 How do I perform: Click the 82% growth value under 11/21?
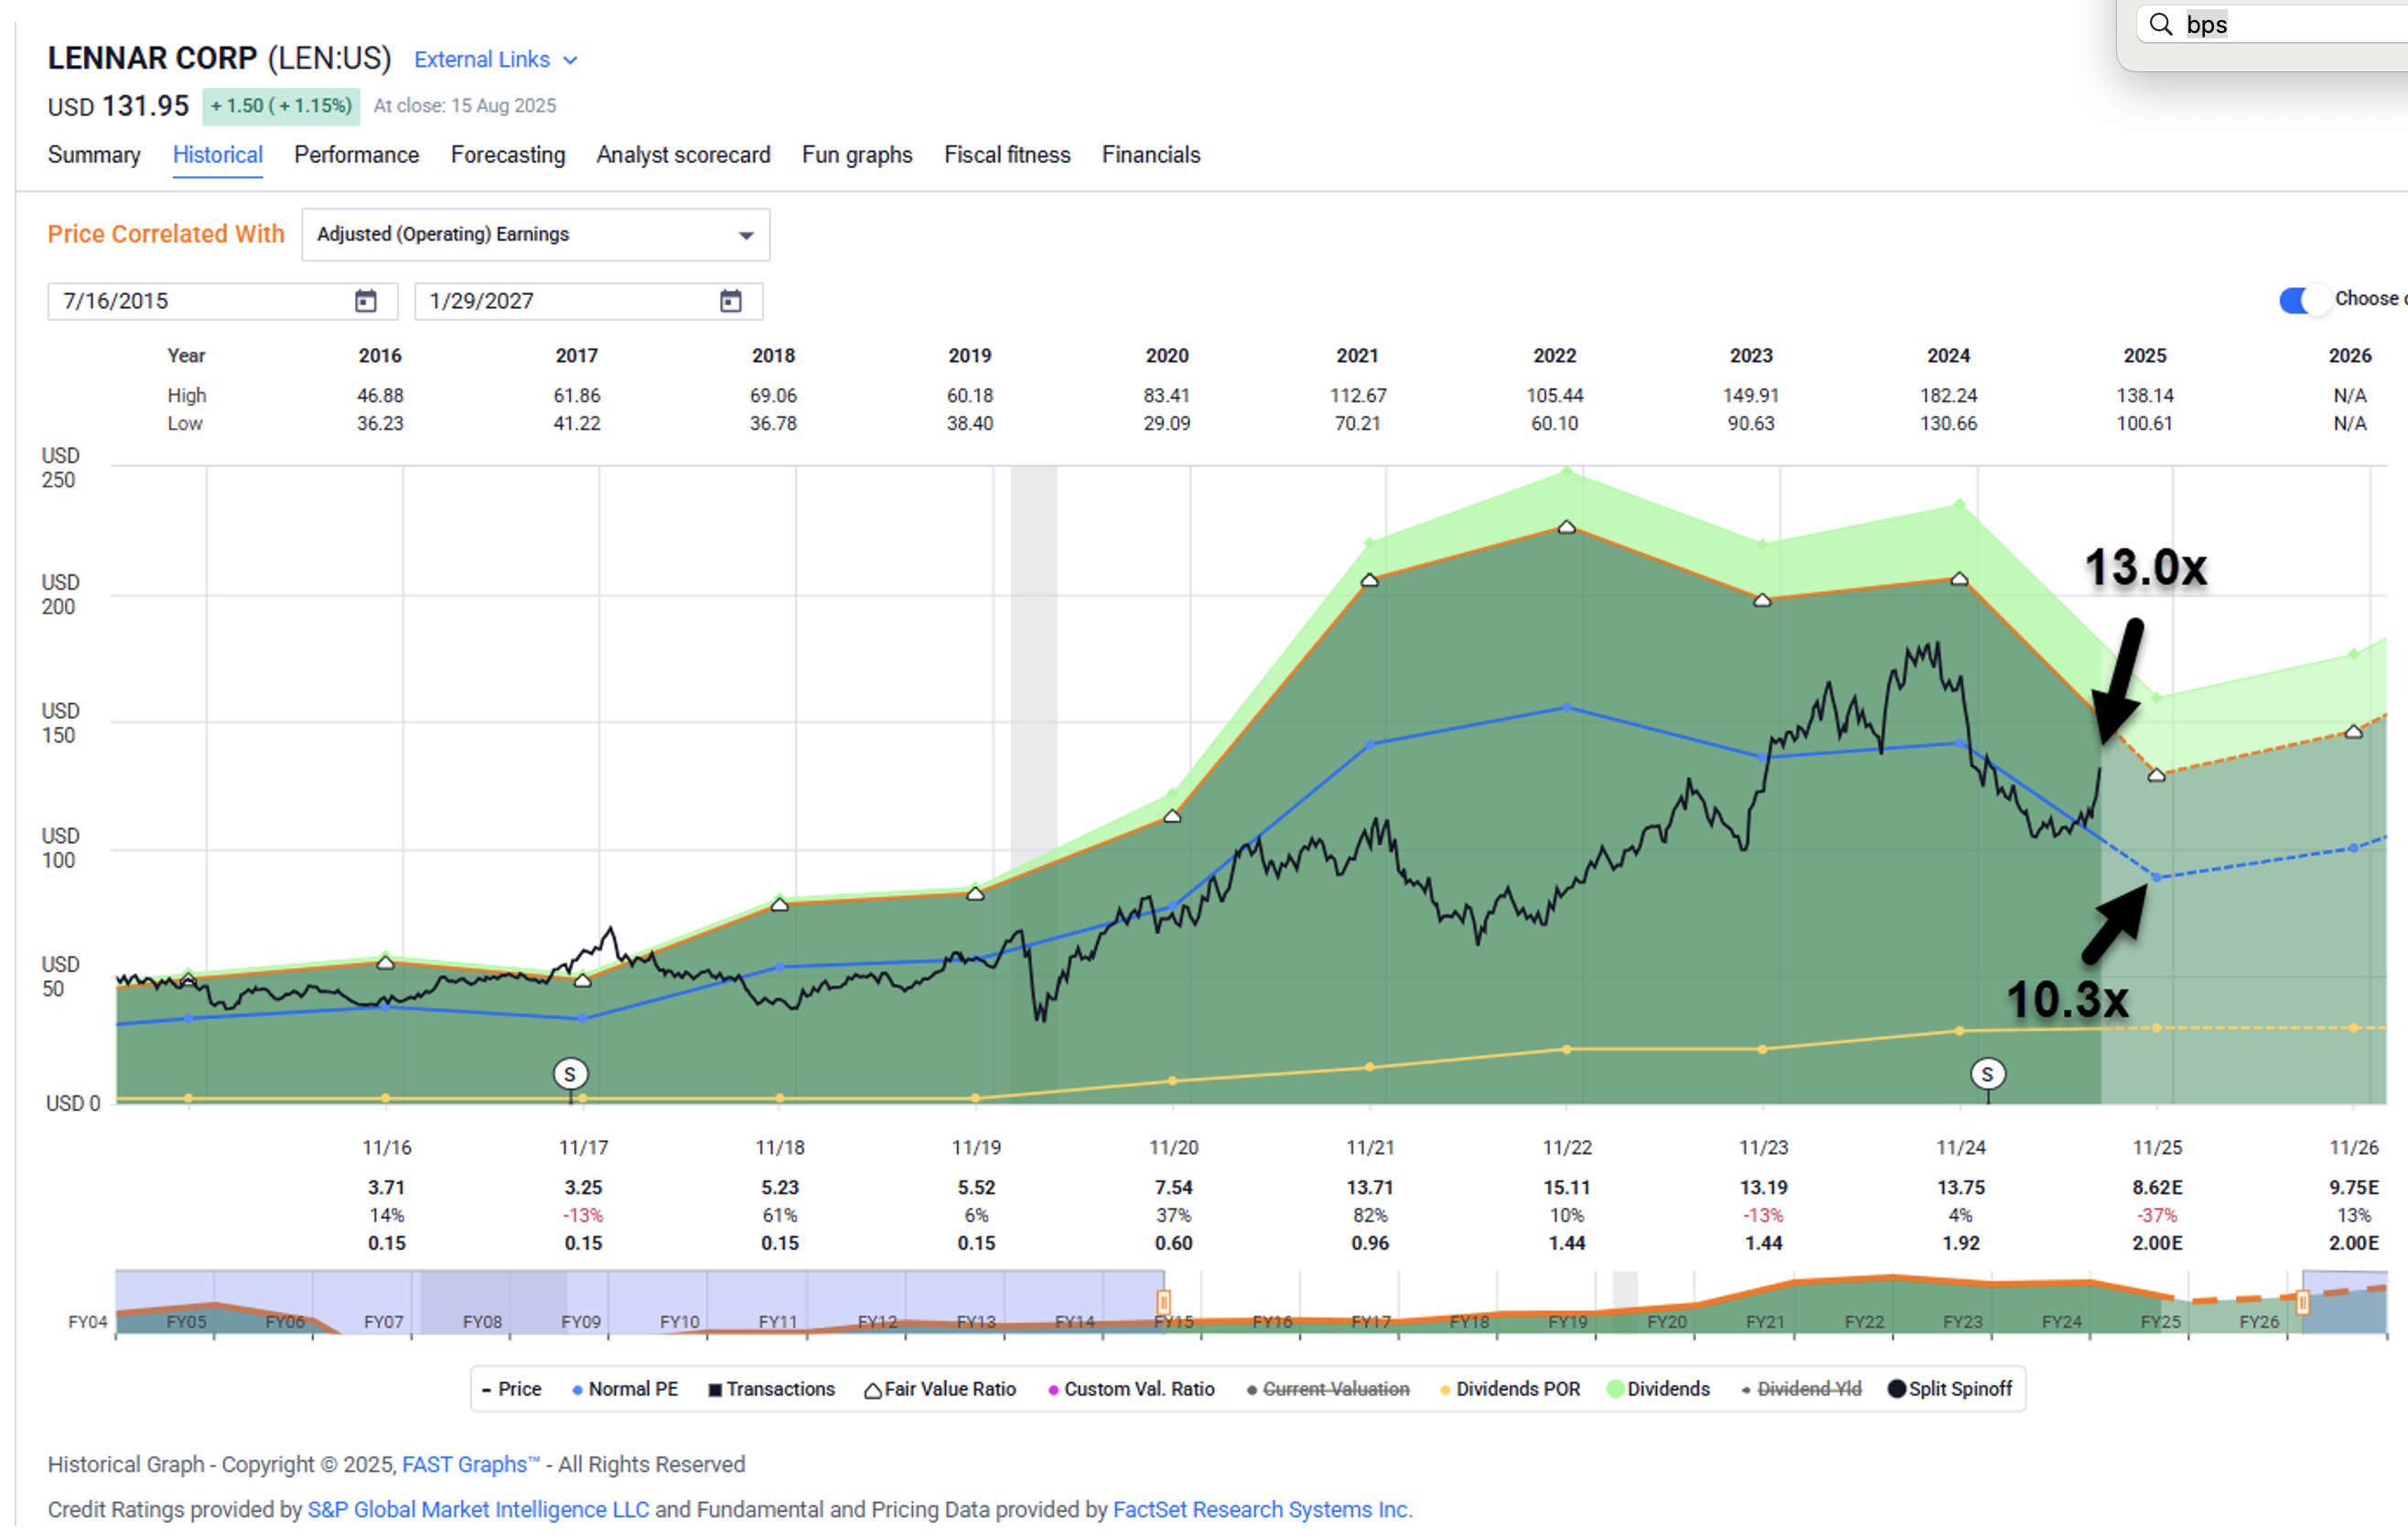click(x=1370, y=1216)
